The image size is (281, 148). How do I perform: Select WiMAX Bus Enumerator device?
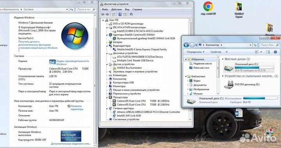coord(129,68)
